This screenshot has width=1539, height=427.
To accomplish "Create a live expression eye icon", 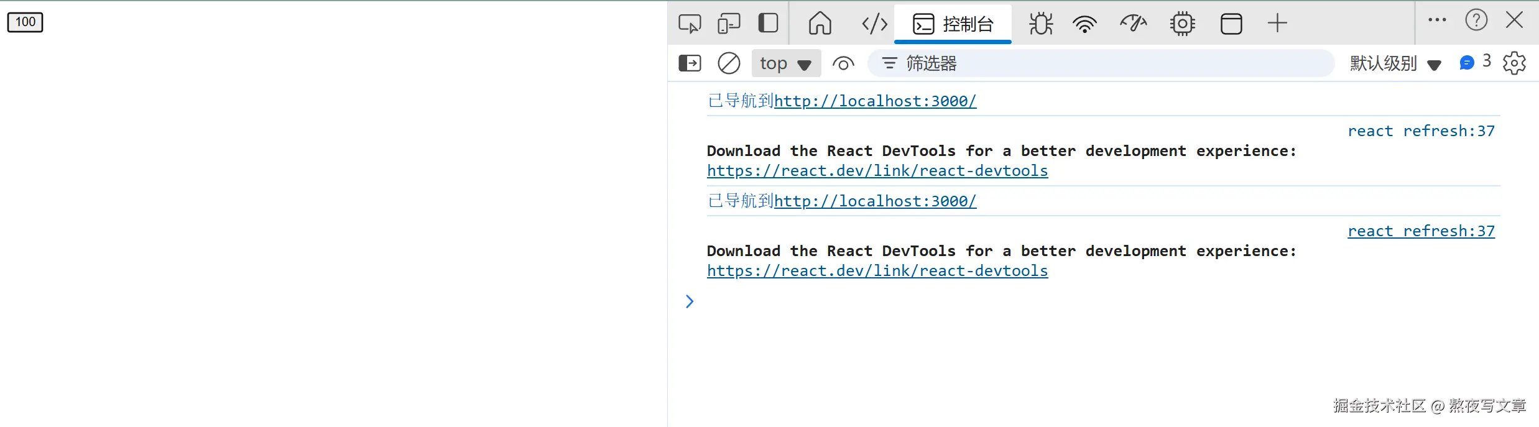I will point(843,63).
